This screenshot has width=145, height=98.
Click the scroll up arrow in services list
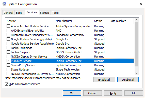pos(136,20)
